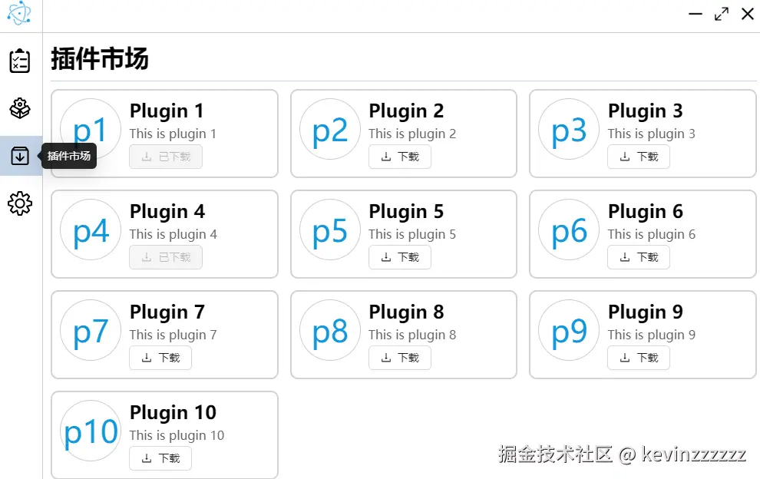
Task: Download Plugin 2
Action: click(399, 157)
